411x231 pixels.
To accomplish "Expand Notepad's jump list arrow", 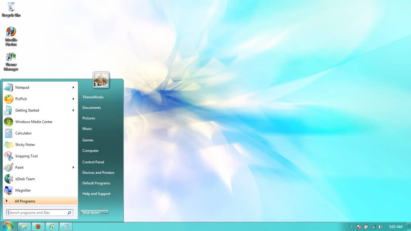I will pos(73,88).
